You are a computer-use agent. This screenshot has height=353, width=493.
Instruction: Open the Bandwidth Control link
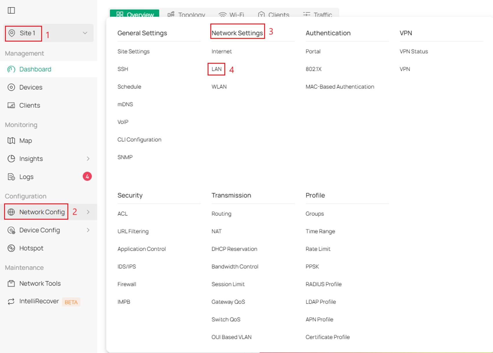tap(235, 267)
